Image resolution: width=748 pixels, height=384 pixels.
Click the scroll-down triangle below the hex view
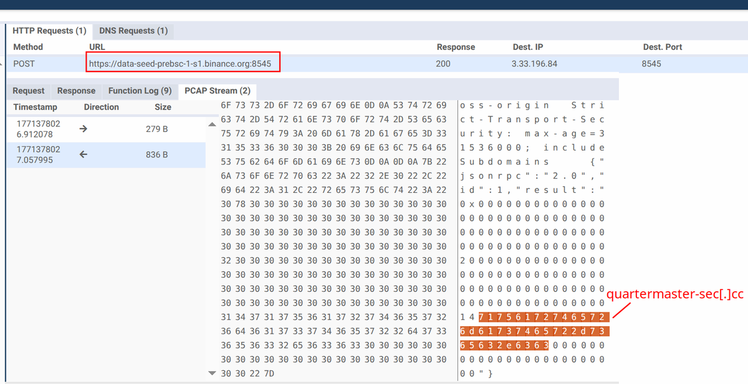[213, 372]
